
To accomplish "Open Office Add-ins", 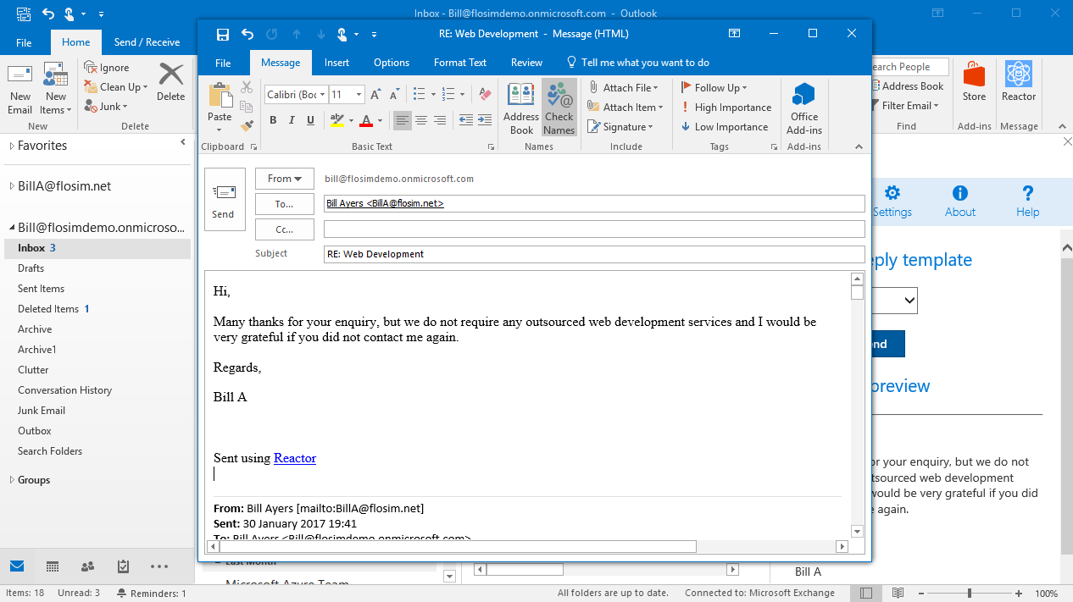I will pyautogui.click(x=804, y=108).
